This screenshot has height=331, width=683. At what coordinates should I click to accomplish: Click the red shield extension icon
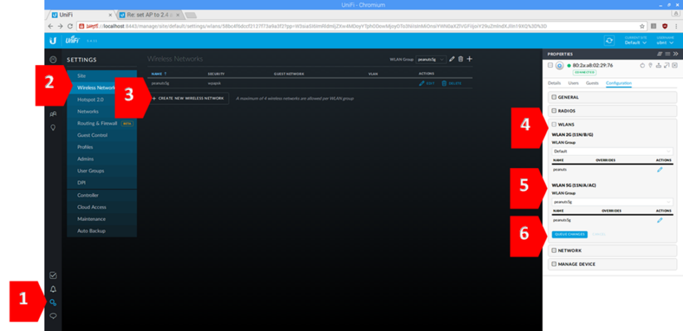coord(665,26)
